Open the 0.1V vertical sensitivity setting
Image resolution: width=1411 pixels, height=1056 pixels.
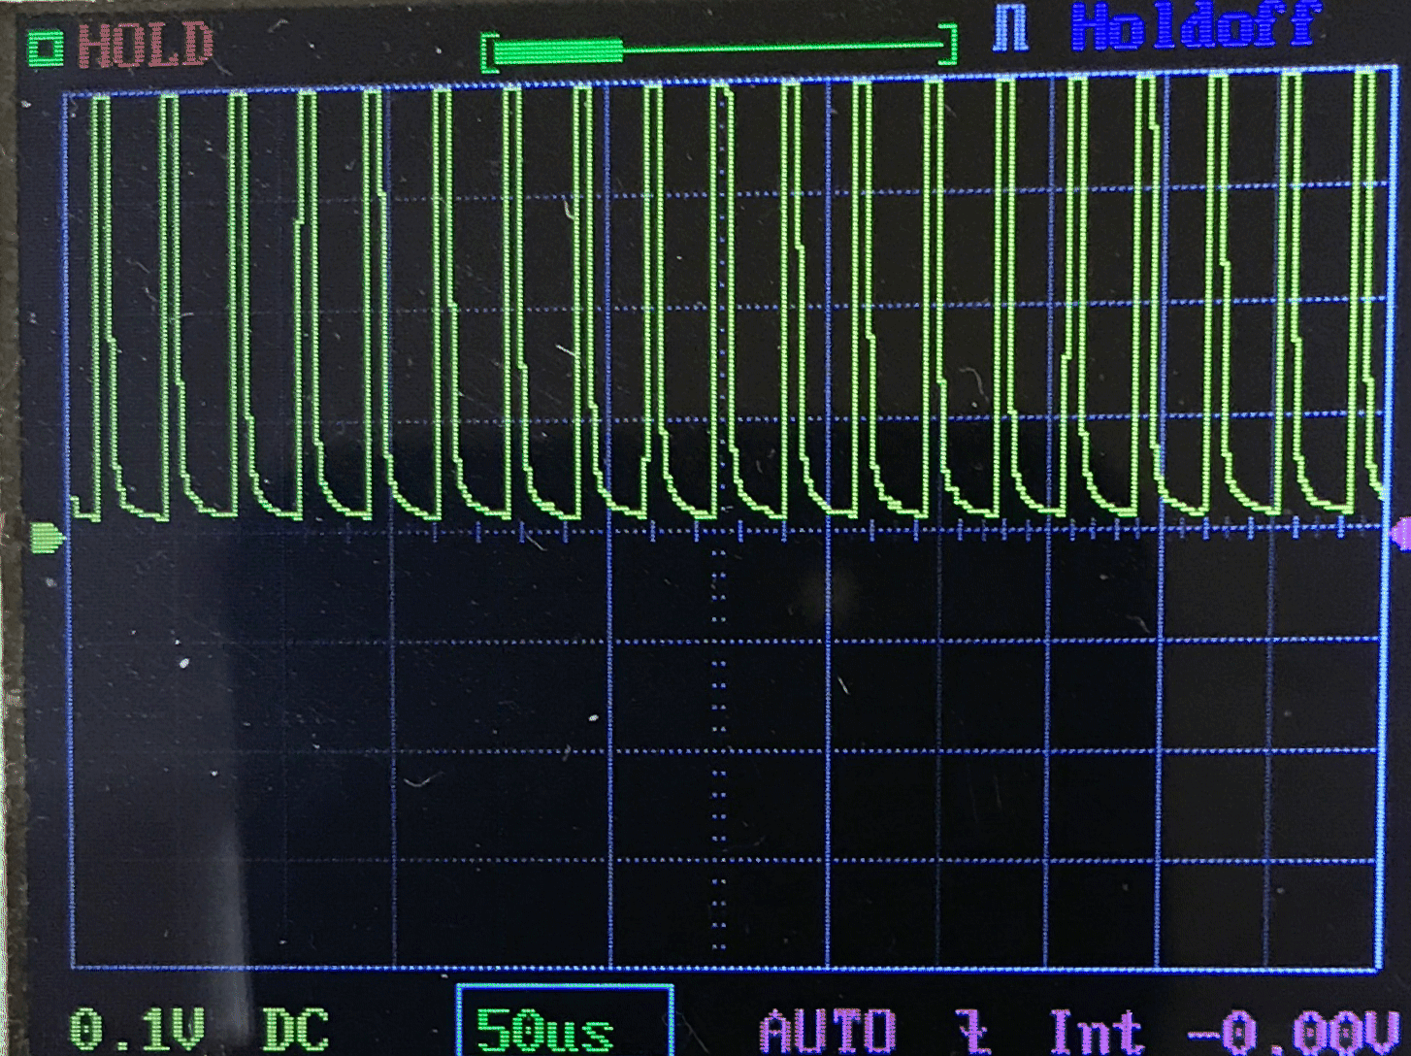pyautogui.click(x=137, y=1030)
